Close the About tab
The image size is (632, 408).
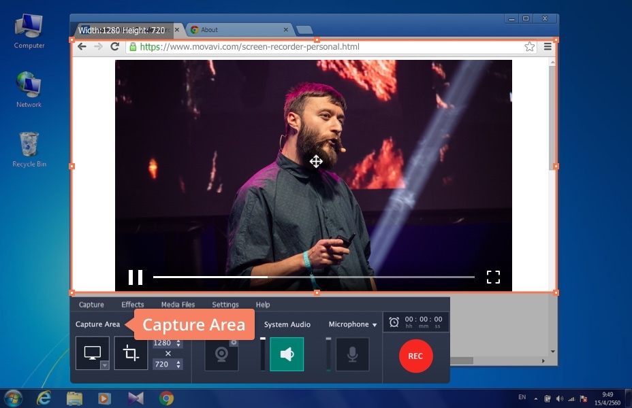point(285,30)
